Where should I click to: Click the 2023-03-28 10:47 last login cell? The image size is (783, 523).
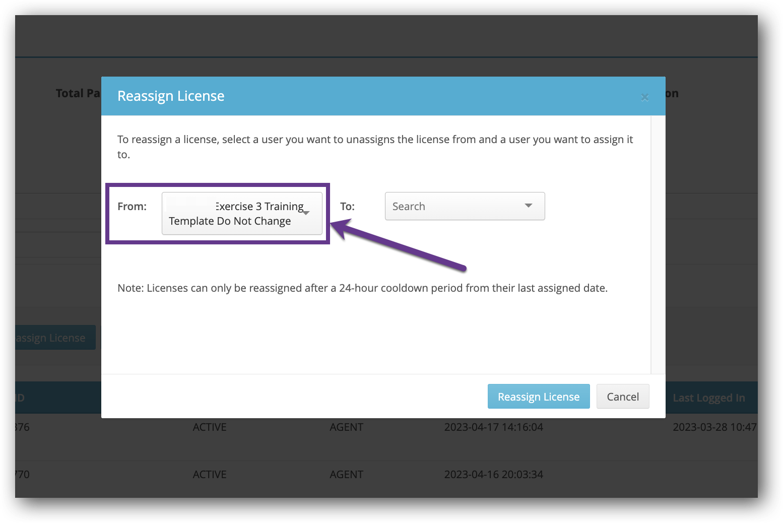(x=714, y=427)
